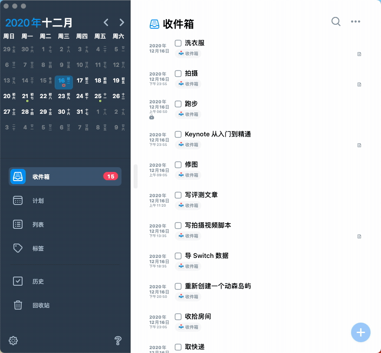This screenshot has width=381, height=353.
Task: Click the red 15 badge on 收件箱
Action: [x=111, y=176]
